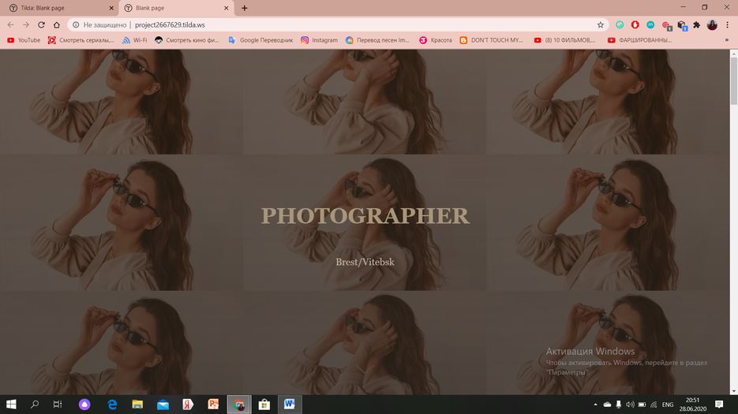
Task: Open the '10 ФИЛЬМОВ' YouTube bookmark
Action: (x=565, y=40)
